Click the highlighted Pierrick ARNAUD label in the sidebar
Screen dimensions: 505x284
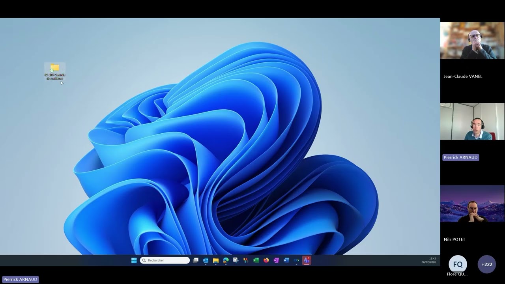460,157
